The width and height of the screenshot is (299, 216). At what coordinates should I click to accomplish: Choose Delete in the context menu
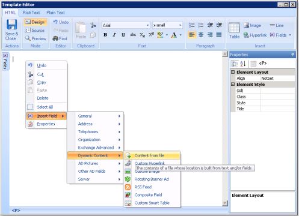click(46, 98)
